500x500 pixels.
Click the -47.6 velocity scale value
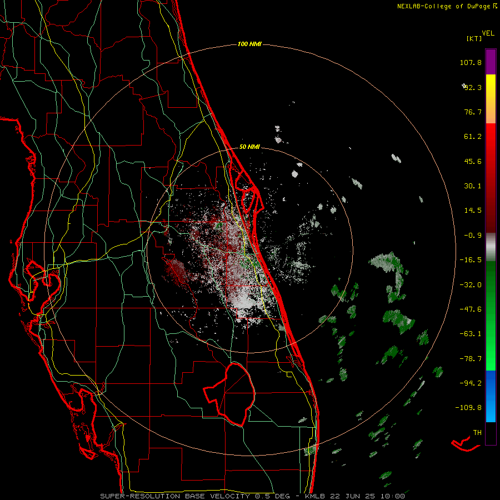471,309
